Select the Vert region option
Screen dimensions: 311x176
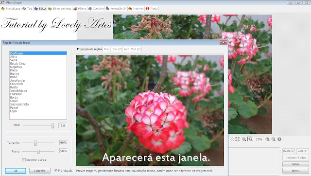(x=126, y=49)
